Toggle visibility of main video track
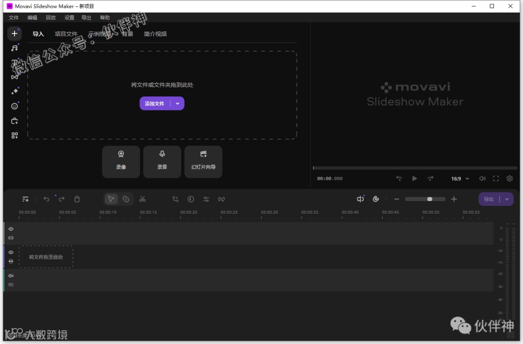 (11, 252)
